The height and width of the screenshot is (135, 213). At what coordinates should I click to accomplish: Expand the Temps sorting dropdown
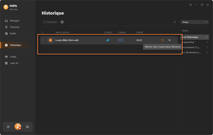point(194,22)
